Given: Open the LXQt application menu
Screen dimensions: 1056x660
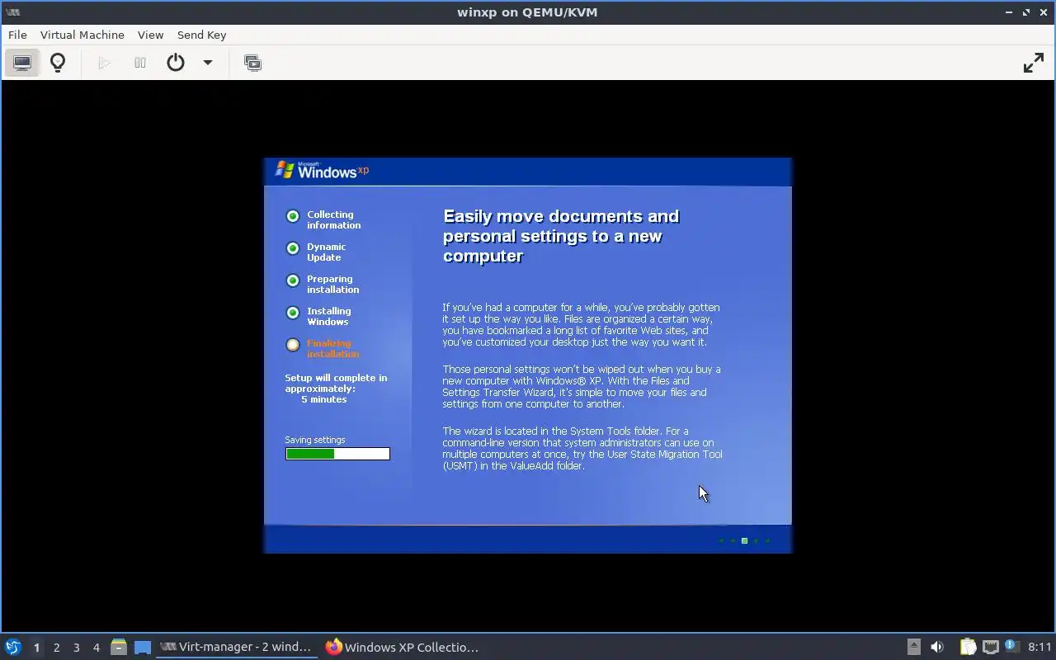Looking at the screenshot, I should click(12, 647).
